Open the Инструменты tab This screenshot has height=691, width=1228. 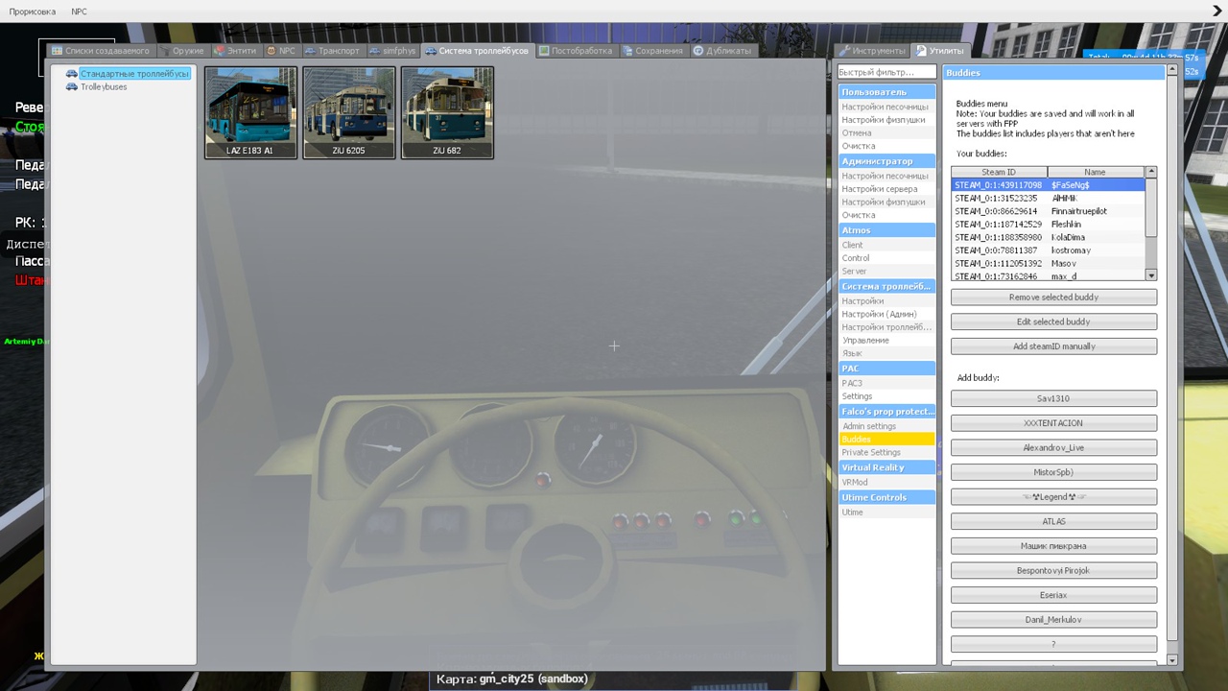pos(872,50)
